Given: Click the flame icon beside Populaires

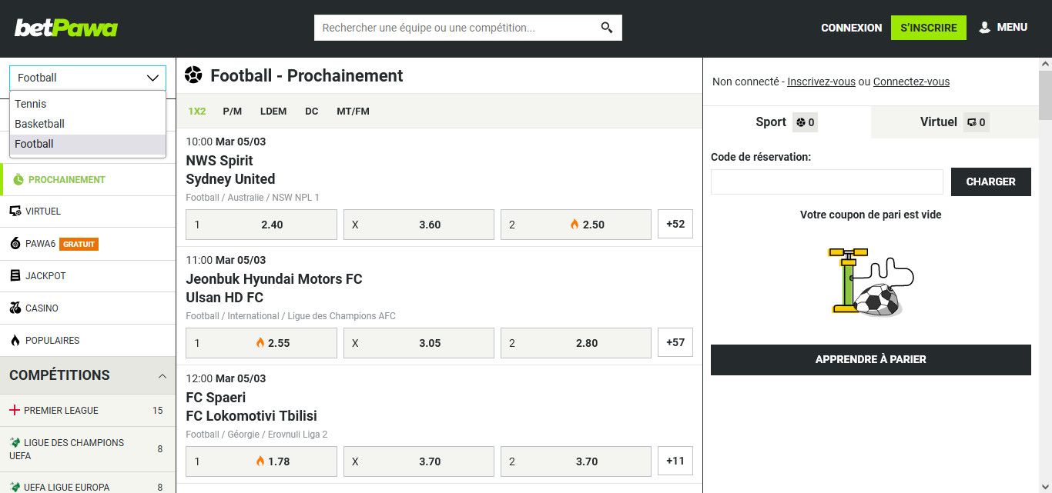Looking at the screenshot, I should click(x=15, y=340).
